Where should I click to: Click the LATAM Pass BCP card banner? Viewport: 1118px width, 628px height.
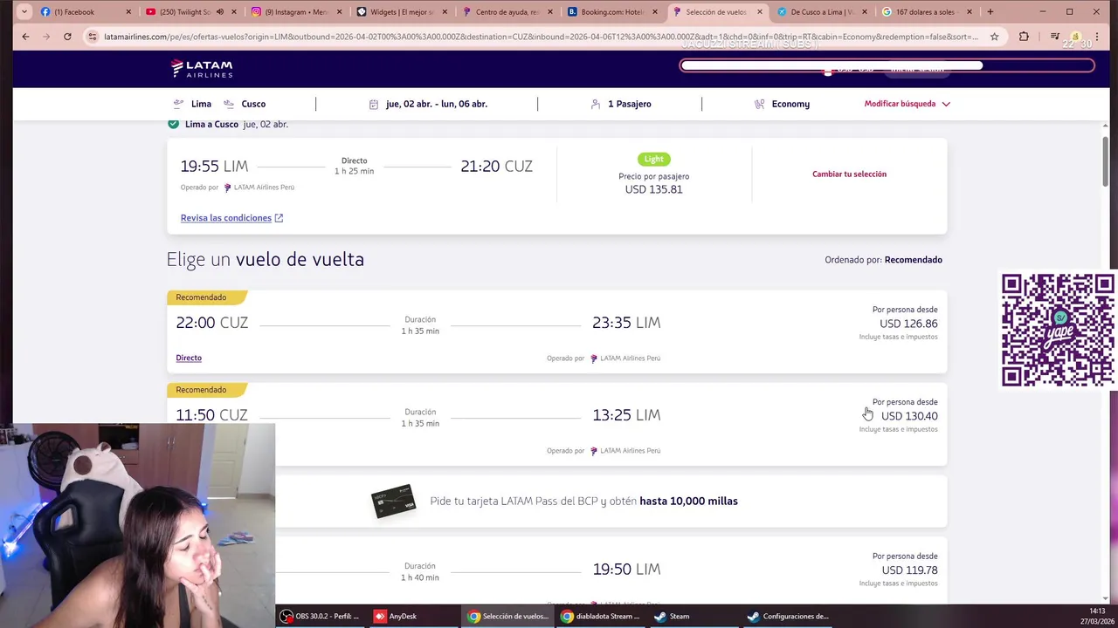pyautogui.click(x=611, y=502)
